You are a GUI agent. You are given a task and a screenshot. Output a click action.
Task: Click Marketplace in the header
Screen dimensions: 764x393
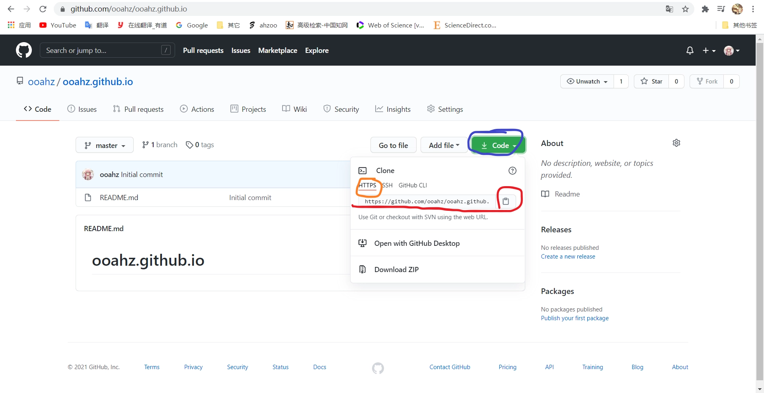click(278, 51)
